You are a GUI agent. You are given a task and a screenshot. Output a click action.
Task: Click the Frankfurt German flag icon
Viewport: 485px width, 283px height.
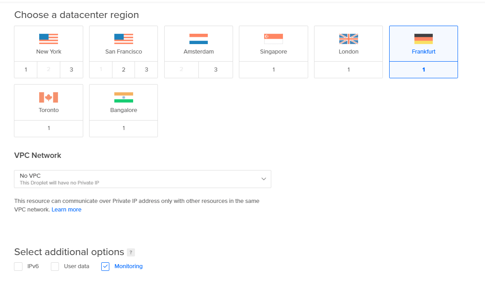[423, 39]
